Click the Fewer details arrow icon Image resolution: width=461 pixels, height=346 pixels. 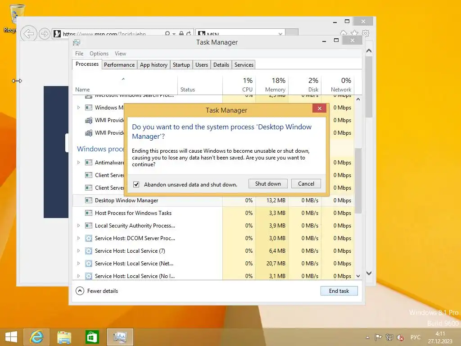pos(80,291)
